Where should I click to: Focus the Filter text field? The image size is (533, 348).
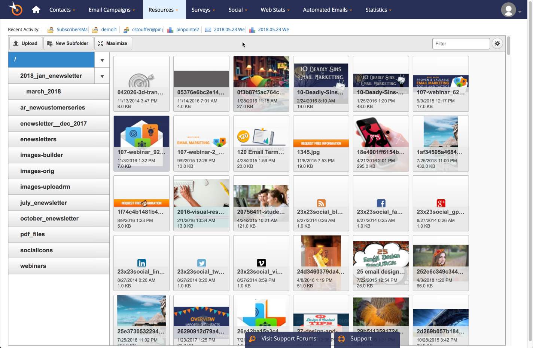[x=461, y=44]
